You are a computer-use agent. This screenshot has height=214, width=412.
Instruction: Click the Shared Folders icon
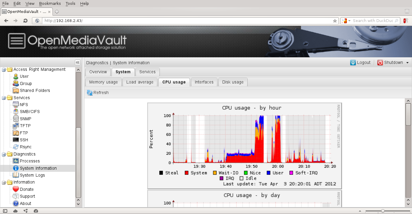tap(16, 90)
